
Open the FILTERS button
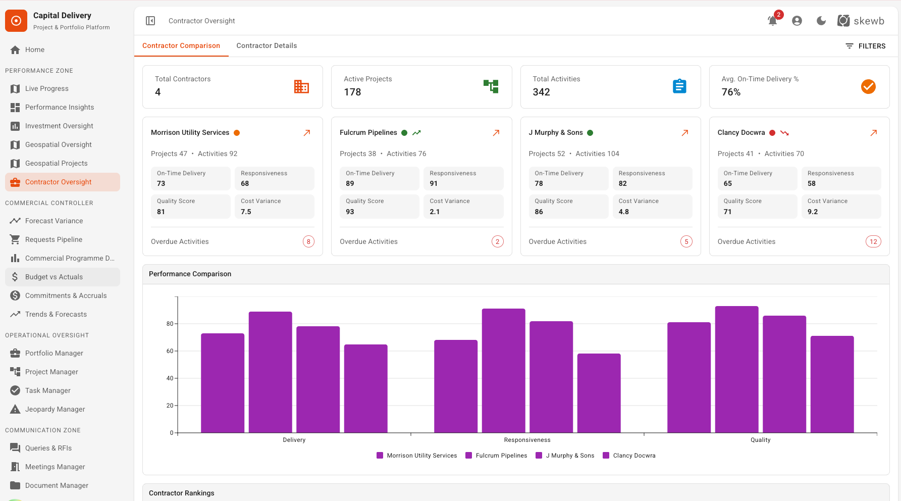pos(866,46)
